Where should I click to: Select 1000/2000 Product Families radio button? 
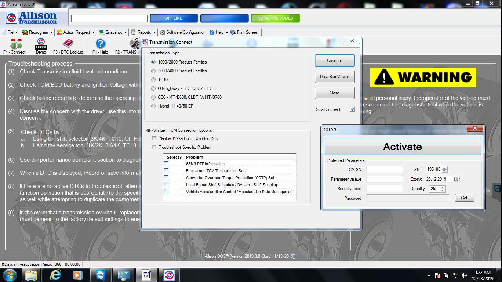pyautogui.click(x=153, y=62)
